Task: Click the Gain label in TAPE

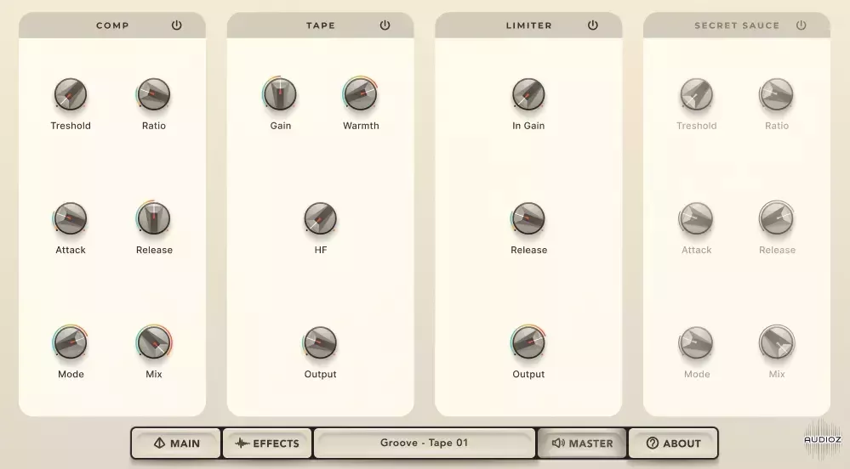Action: (281, 126)
